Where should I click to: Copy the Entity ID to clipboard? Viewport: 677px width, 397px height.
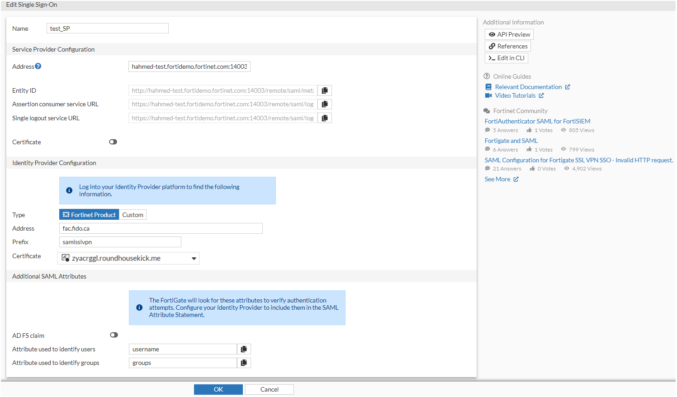tap(324, 90)
